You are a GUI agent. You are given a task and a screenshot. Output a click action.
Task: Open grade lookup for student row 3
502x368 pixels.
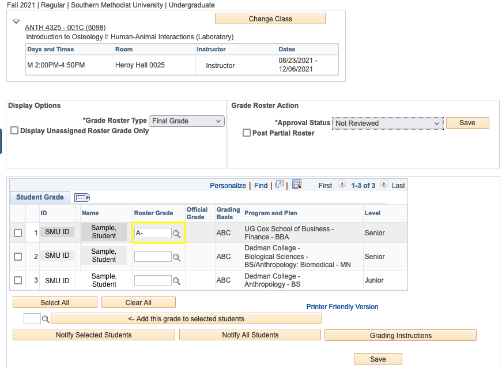(176, 281)
